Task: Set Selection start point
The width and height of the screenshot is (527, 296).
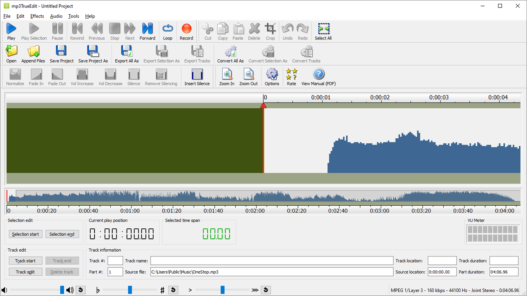Action: point(25,234)
